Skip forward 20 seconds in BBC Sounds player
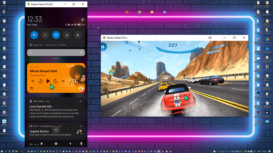 point(56,81)
